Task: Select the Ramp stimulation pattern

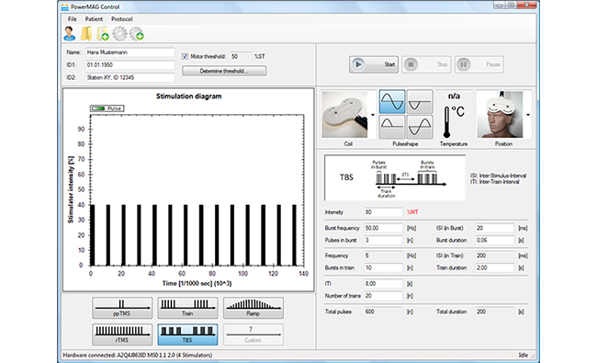Action: tap(253, 308)
